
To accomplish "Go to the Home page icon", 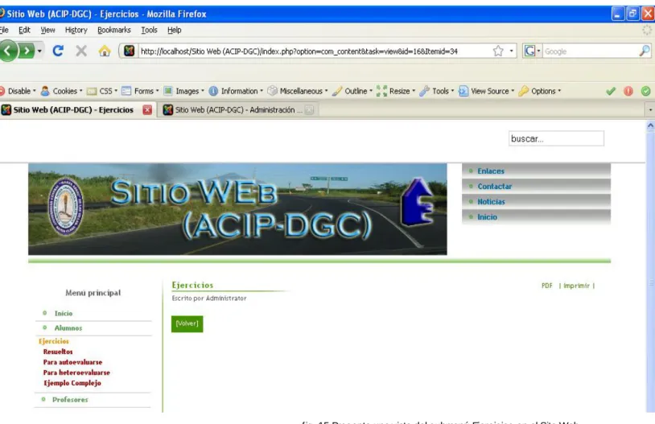I will [105, 51].
